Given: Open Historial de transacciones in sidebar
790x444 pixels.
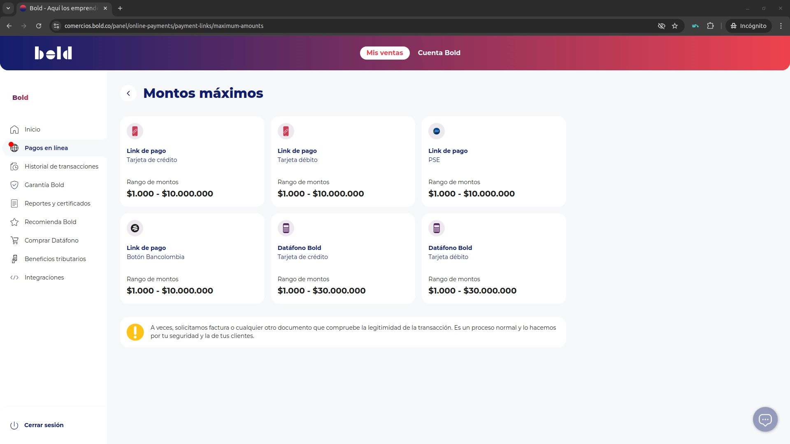Looking at the screenshot, I should click(61, 166).
